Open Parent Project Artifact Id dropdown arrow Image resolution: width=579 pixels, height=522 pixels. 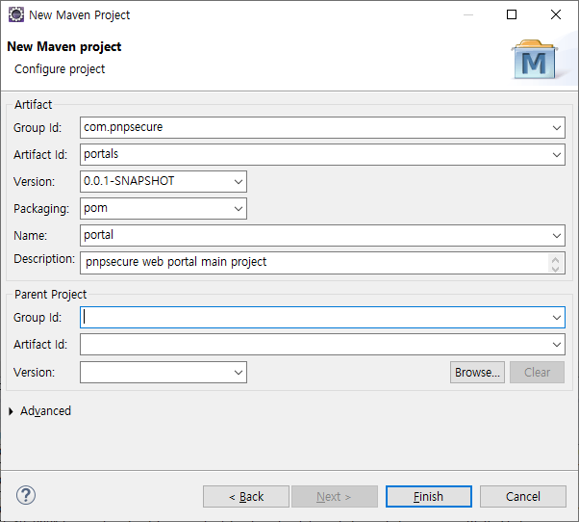tap(557, 345)
